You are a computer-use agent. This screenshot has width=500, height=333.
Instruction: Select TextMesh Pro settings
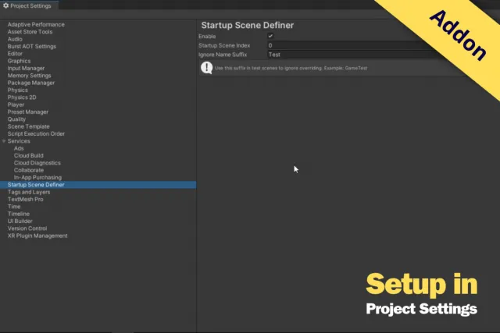26,200
